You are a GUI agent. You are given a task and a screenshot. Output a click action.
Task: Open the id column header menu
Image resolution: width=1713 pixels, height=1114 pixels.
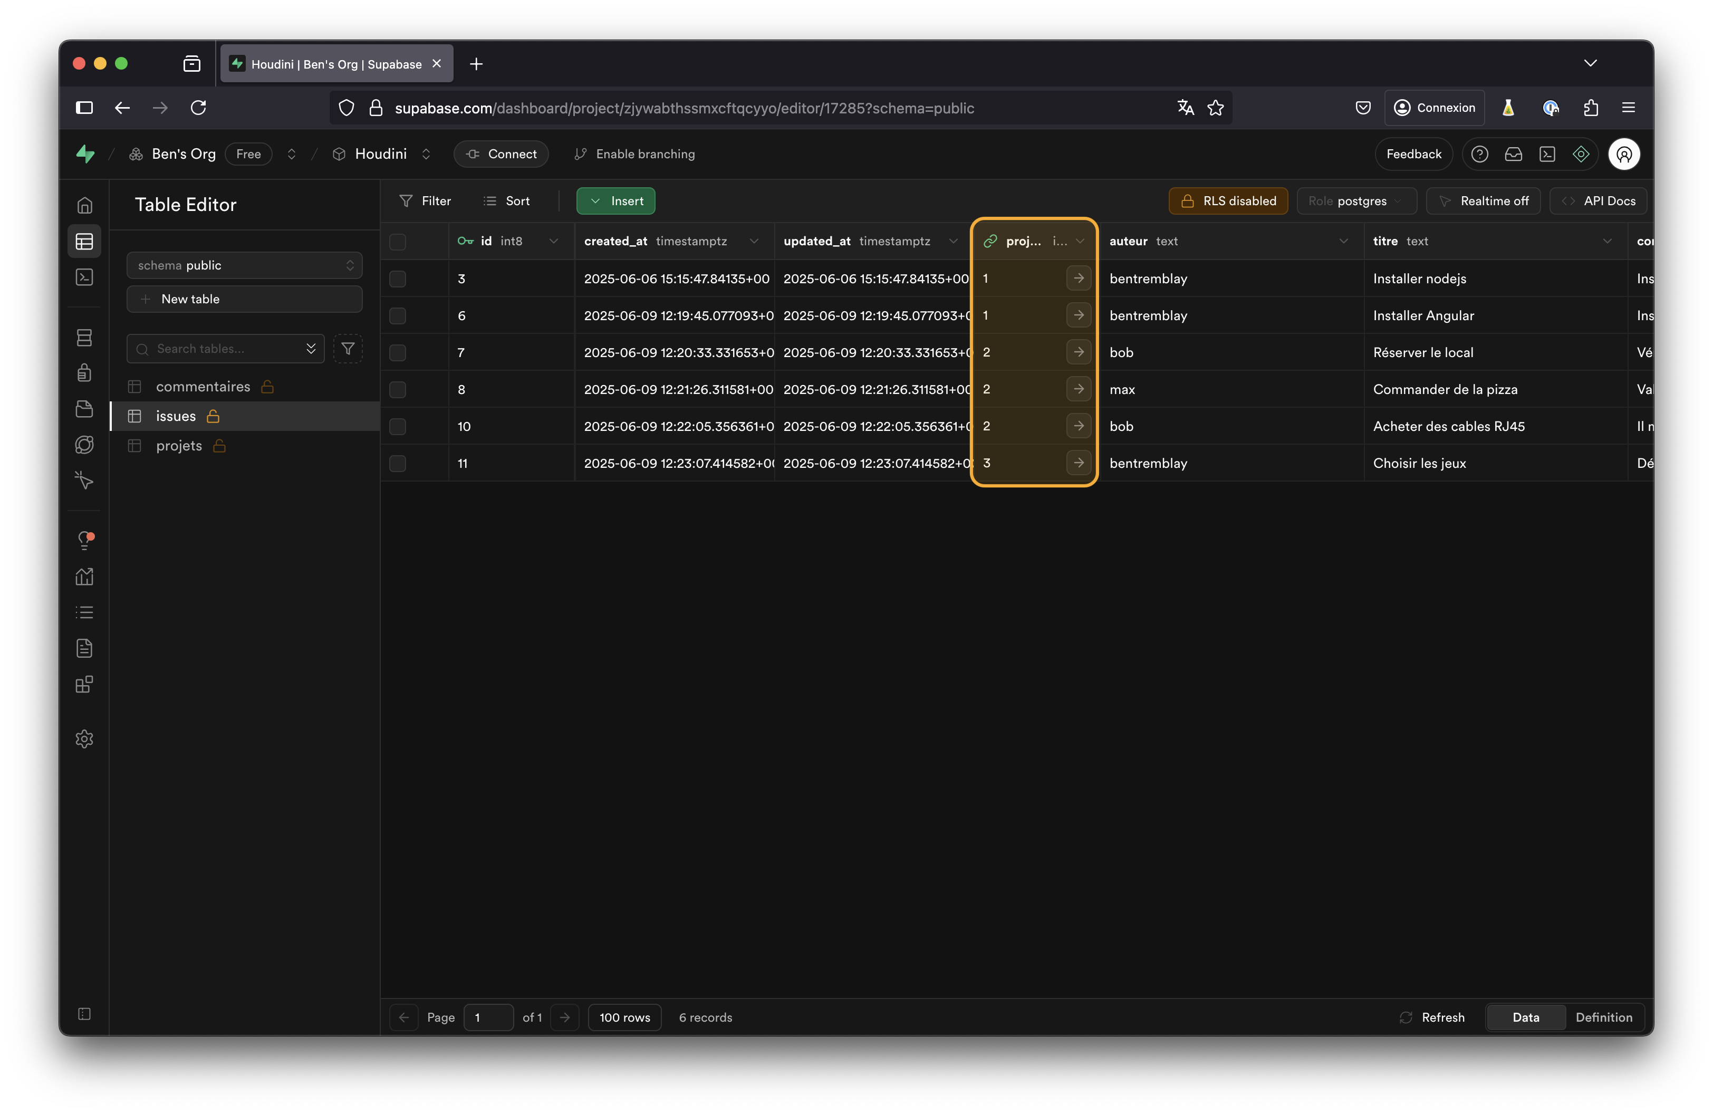(553, 241)
